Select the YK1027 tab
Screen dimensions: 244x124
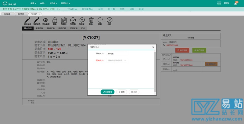[x=34, y=14]
